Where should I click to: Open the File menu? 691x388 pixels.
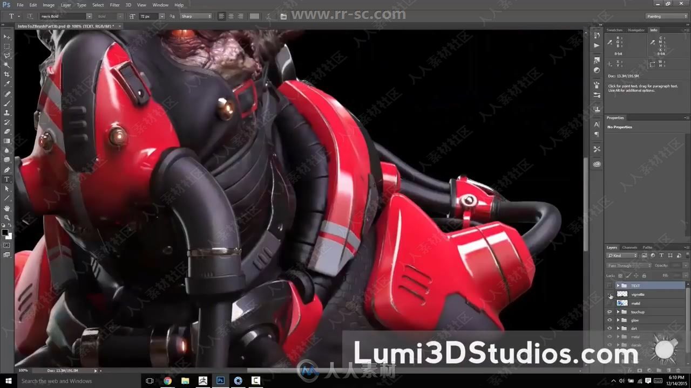(x=20, y=5)
